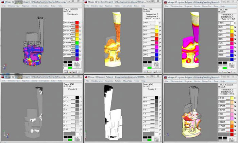This screenshot has height=143, width=238.
Task: Open the Rotate menu in the top-right window
Action: point(198,6)
